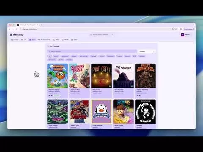
Task: Open the Achievements tab
Action: pos(44,40)
